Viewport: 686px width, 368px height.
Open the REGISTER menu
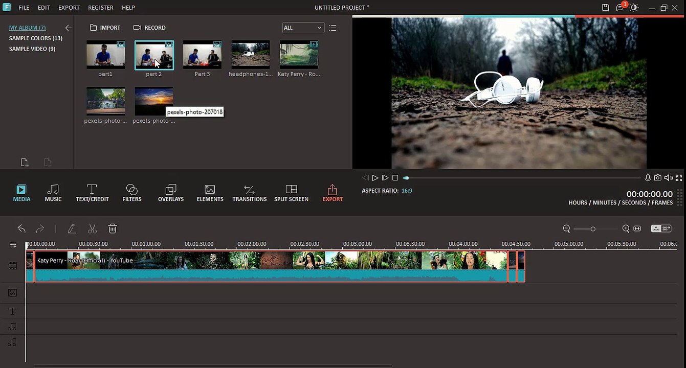pyautogui.click(x=101, y=8)
